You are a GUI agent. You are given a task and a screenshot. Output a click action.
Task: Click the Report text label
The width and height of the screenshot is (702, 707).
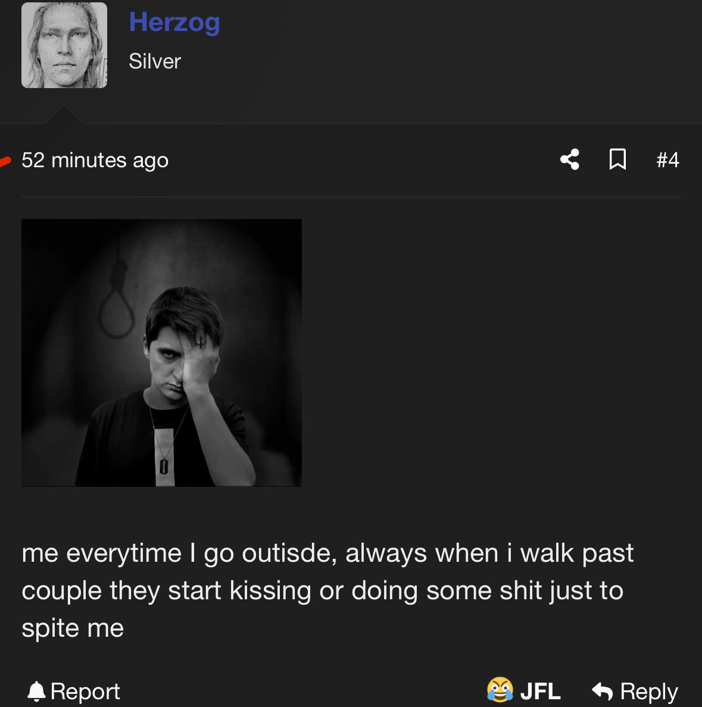pos(85,692)
